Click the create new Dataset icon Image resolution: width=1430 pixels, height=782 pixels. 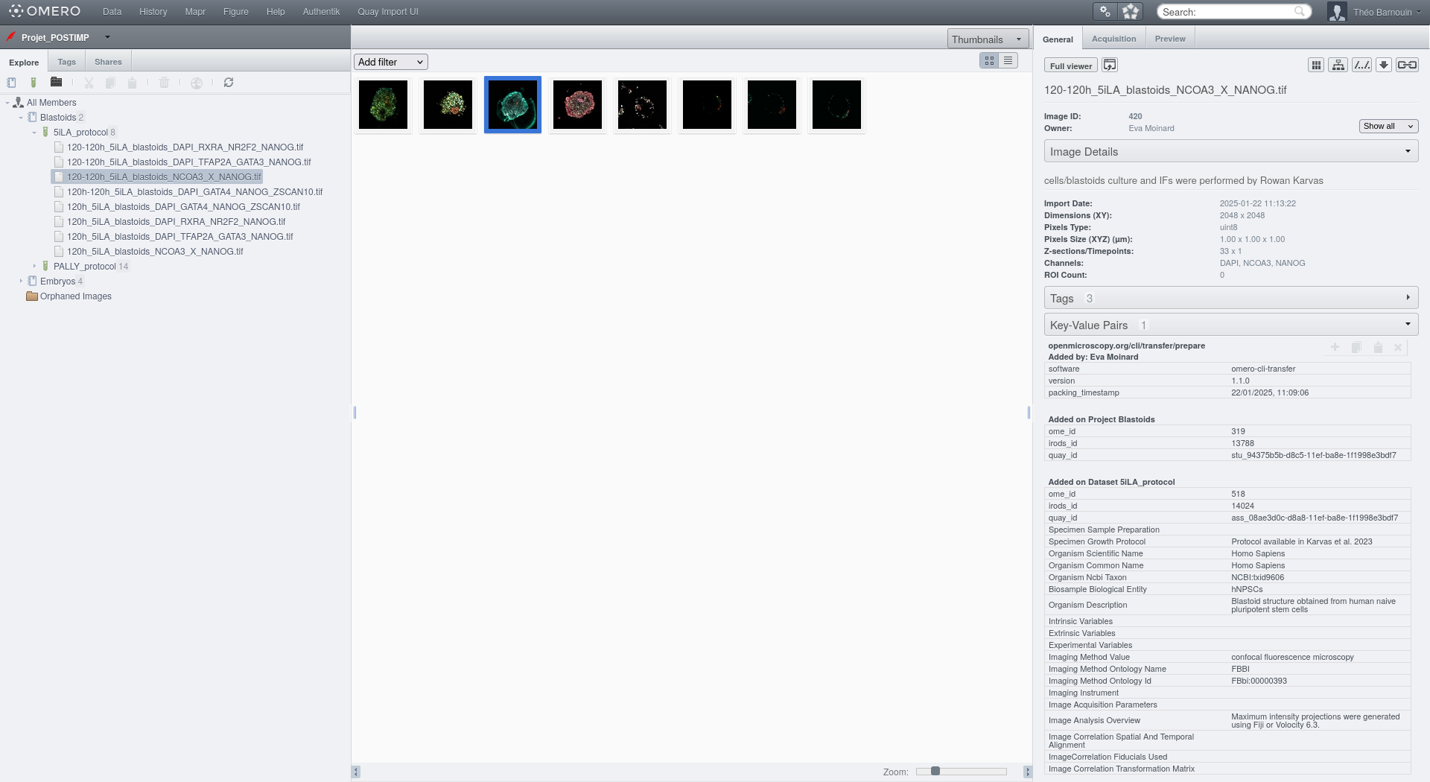[x=33, y=83]
